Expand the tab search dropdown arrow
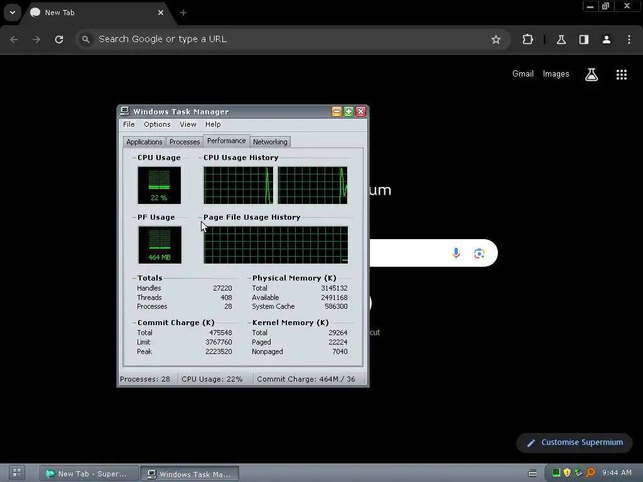643x482 pixels. (x=13, y=13)
